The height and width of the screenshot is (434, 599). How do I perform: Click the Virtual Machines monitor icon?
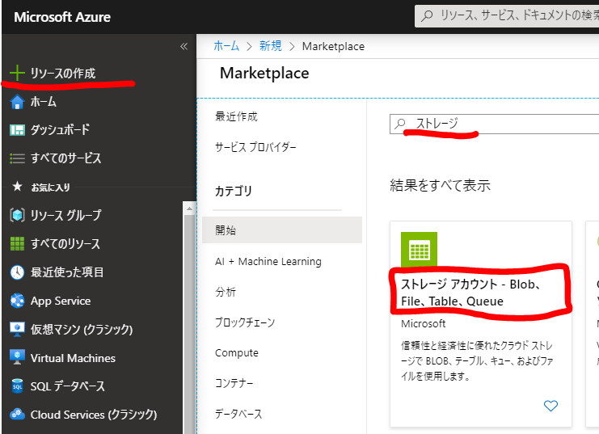coord(17,357)
